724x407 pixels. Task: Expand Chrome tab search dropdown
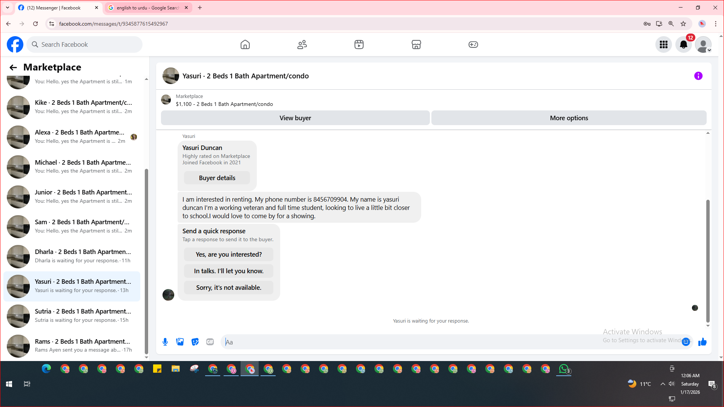pos(7,8)
